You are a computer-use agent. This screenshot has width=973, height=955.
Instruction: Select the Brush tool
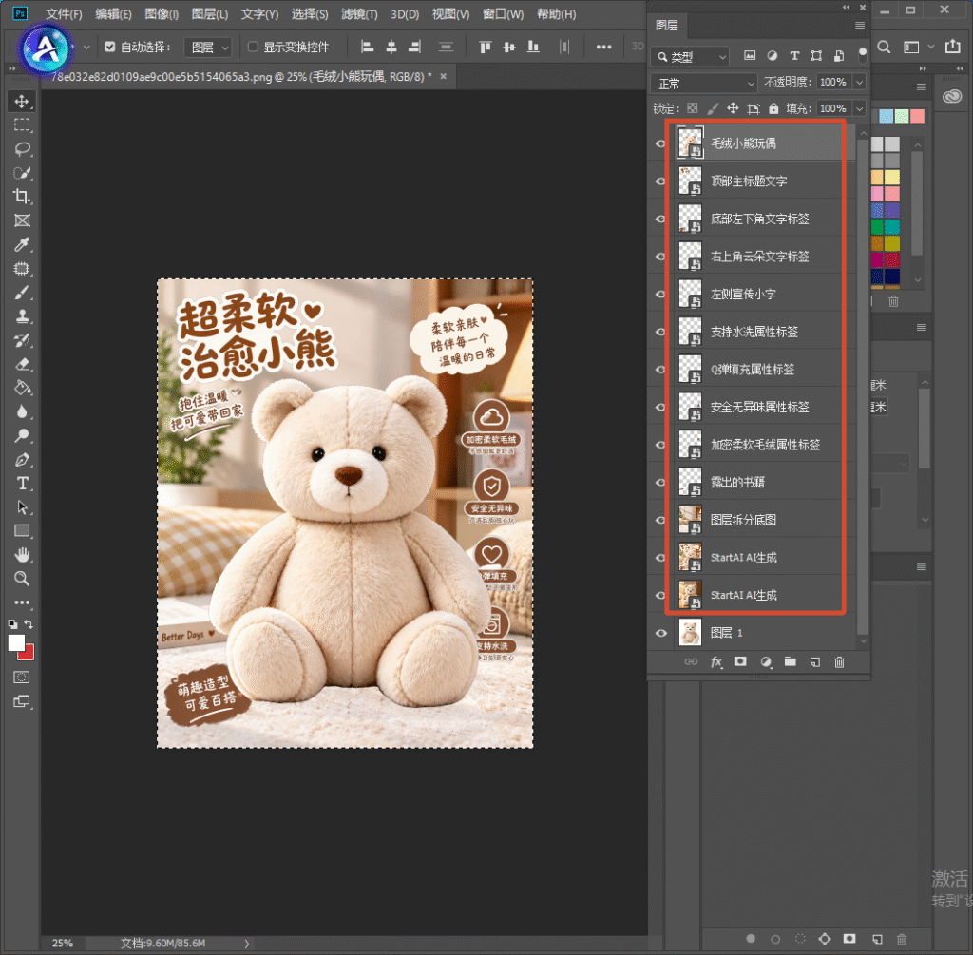click(x=22, y=293)
